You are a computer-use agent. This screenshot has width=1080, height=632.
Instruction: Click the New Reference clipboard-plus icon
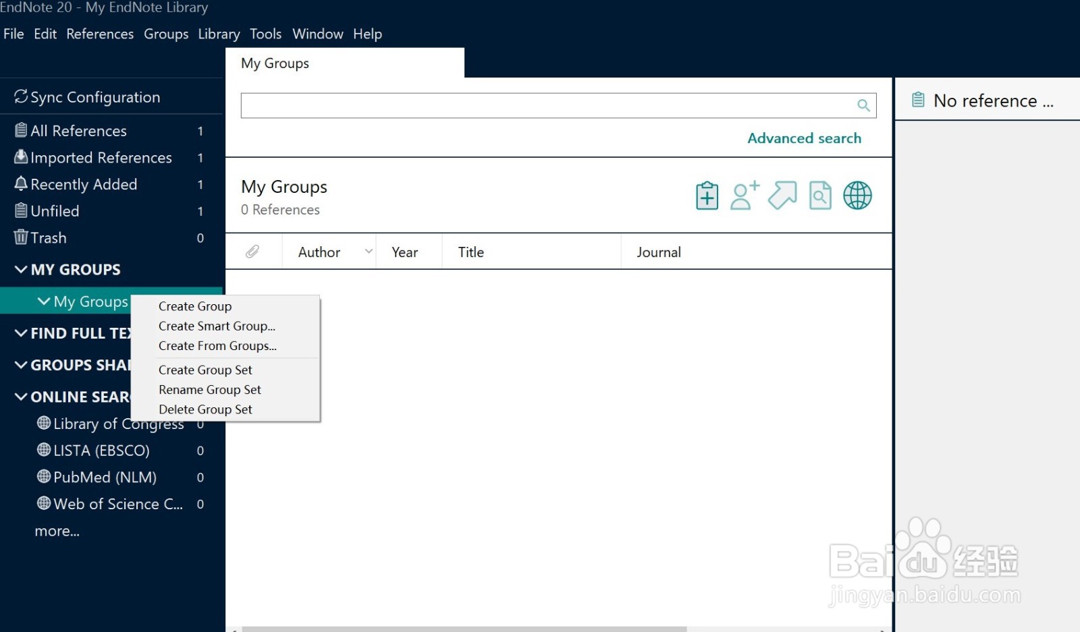click(x=707, y=196)
